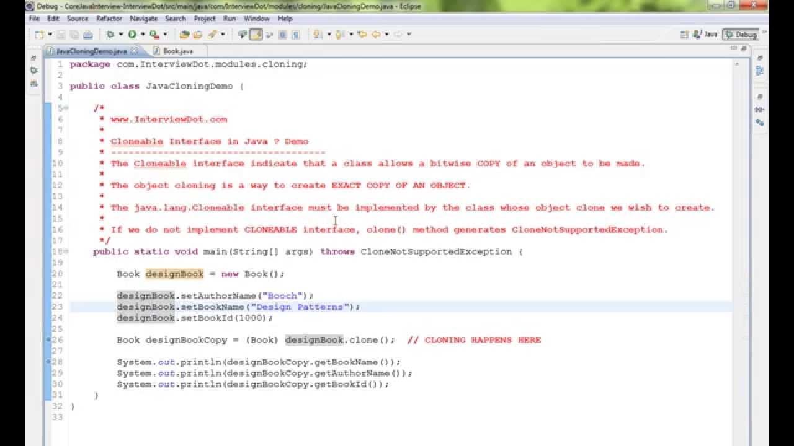
Task: Open the External Tools dropdown arrow
Action: point(165,34)
